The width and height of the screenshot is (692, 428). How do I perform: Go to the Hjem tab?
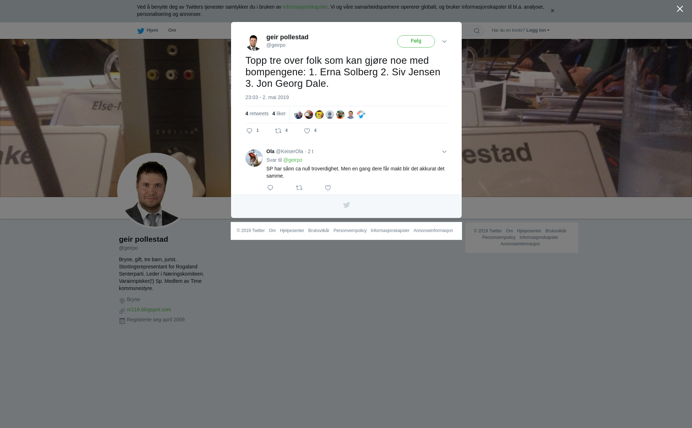point(148,31)
